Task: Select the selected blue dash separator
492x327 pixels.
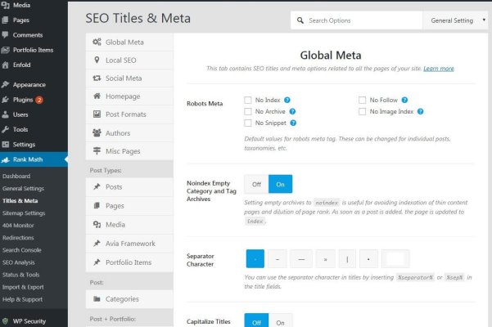Action: pyautogui.click(x=255, y=258)
